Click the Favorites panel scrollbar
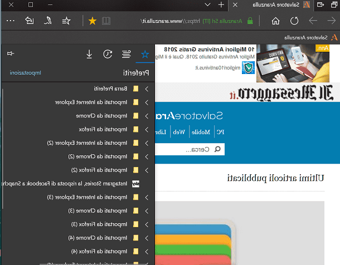 tap(3, 149)
